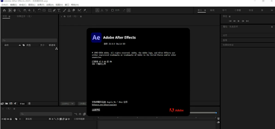Sort project items by 名称 arrow
The width and height of the screenshot is (275, 129).
[20, 45]
